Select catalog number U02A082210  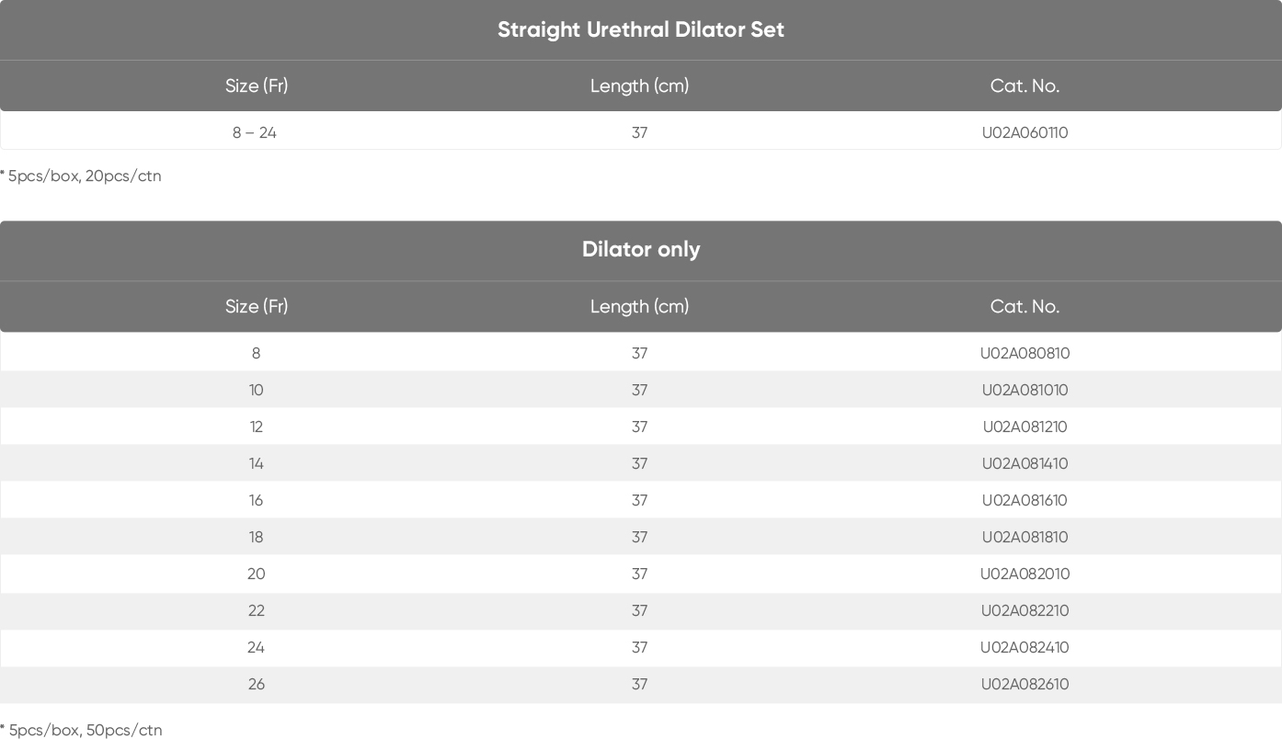1024,610
